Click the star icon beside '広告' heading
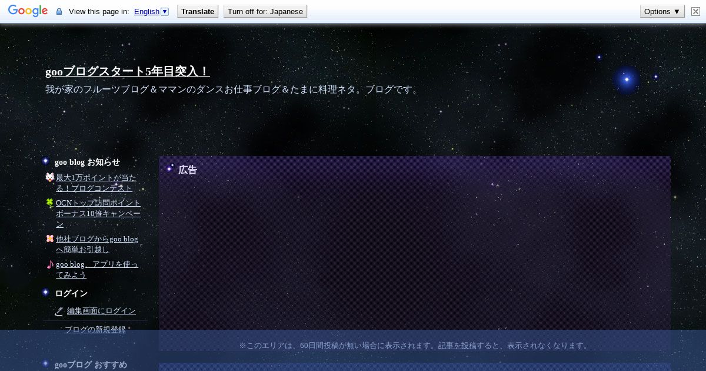Screen dimensions: 706x371 pyautogui.click(x=170, y=168)
